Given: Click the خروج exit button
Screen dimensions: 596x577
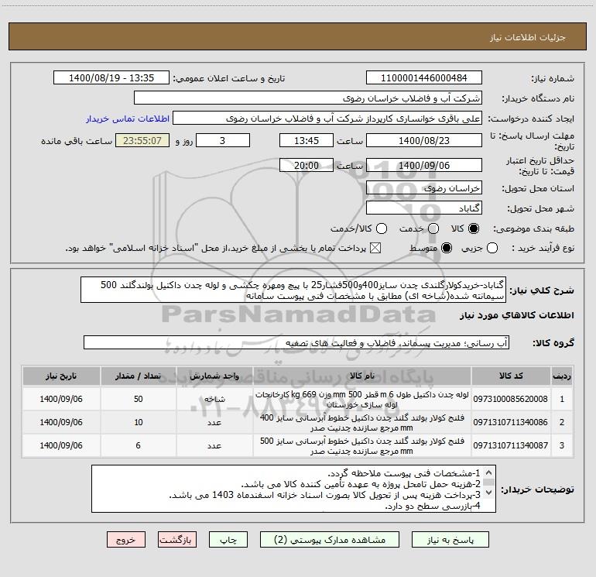Looking at the screenshot, I should [x=126, y=539].
